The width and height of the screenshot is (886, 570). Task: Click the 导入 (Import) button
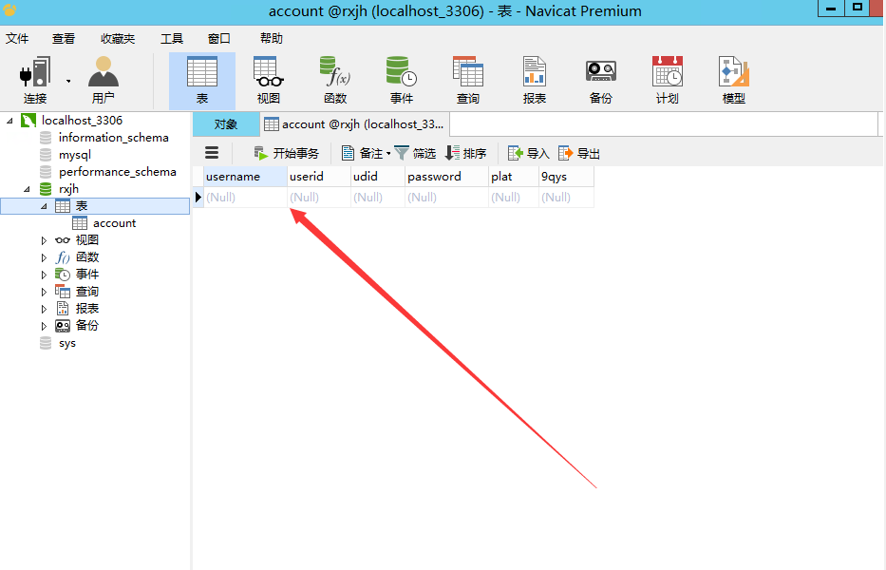(529, 153)
